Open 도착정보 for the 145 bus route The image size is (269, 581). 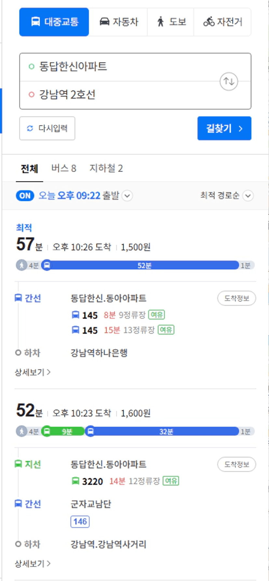[x=236, y=298]
